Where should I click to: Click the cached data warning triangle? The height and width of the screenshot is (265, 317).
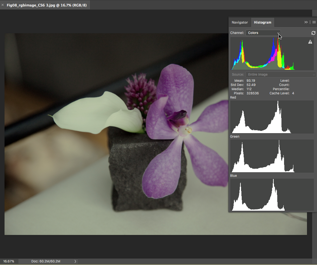310,42
